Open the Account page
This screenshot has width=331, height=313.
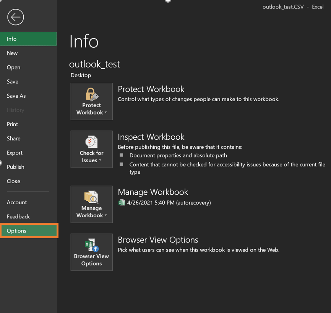(17, 202)
